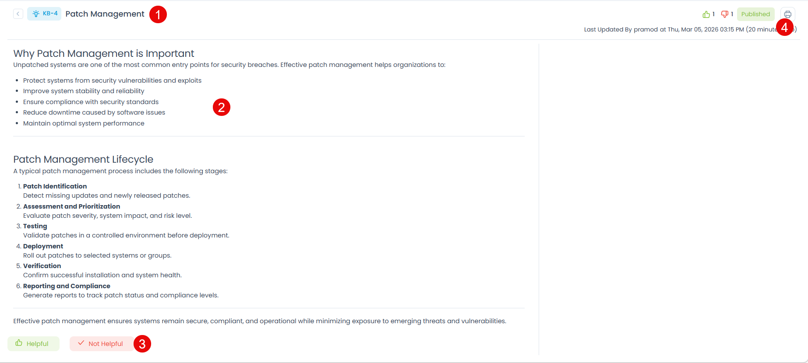Screen dimensions: 808x363
Task: Click the 'Patch Identification' step title
Action: pos(55,186)
